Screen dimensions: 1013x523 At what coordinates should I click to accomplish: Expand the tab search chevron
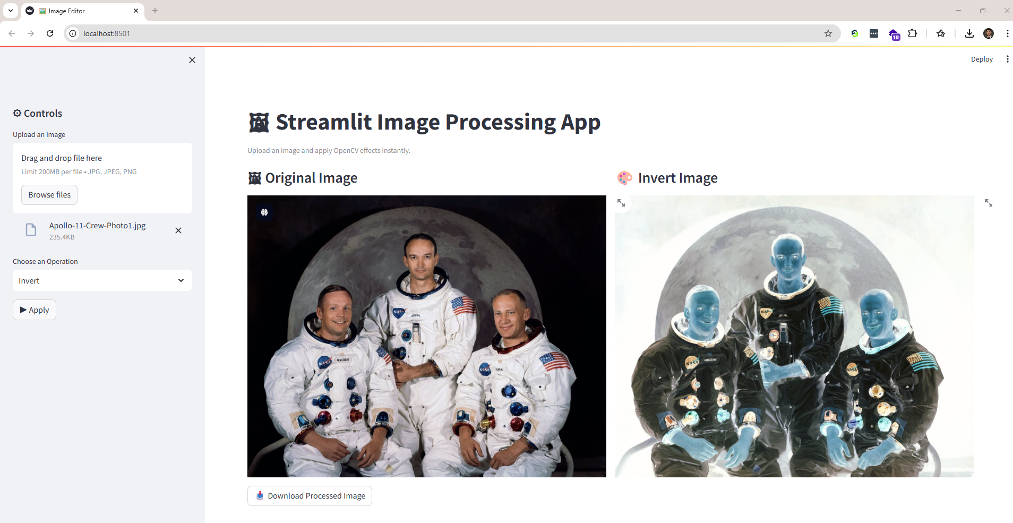click(11, 11)
